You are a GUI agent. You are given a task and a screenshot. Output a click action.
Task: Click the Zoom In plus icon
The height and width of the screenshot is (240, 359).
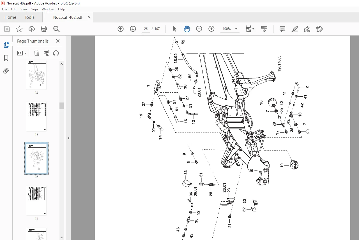[x=211, y=29]
